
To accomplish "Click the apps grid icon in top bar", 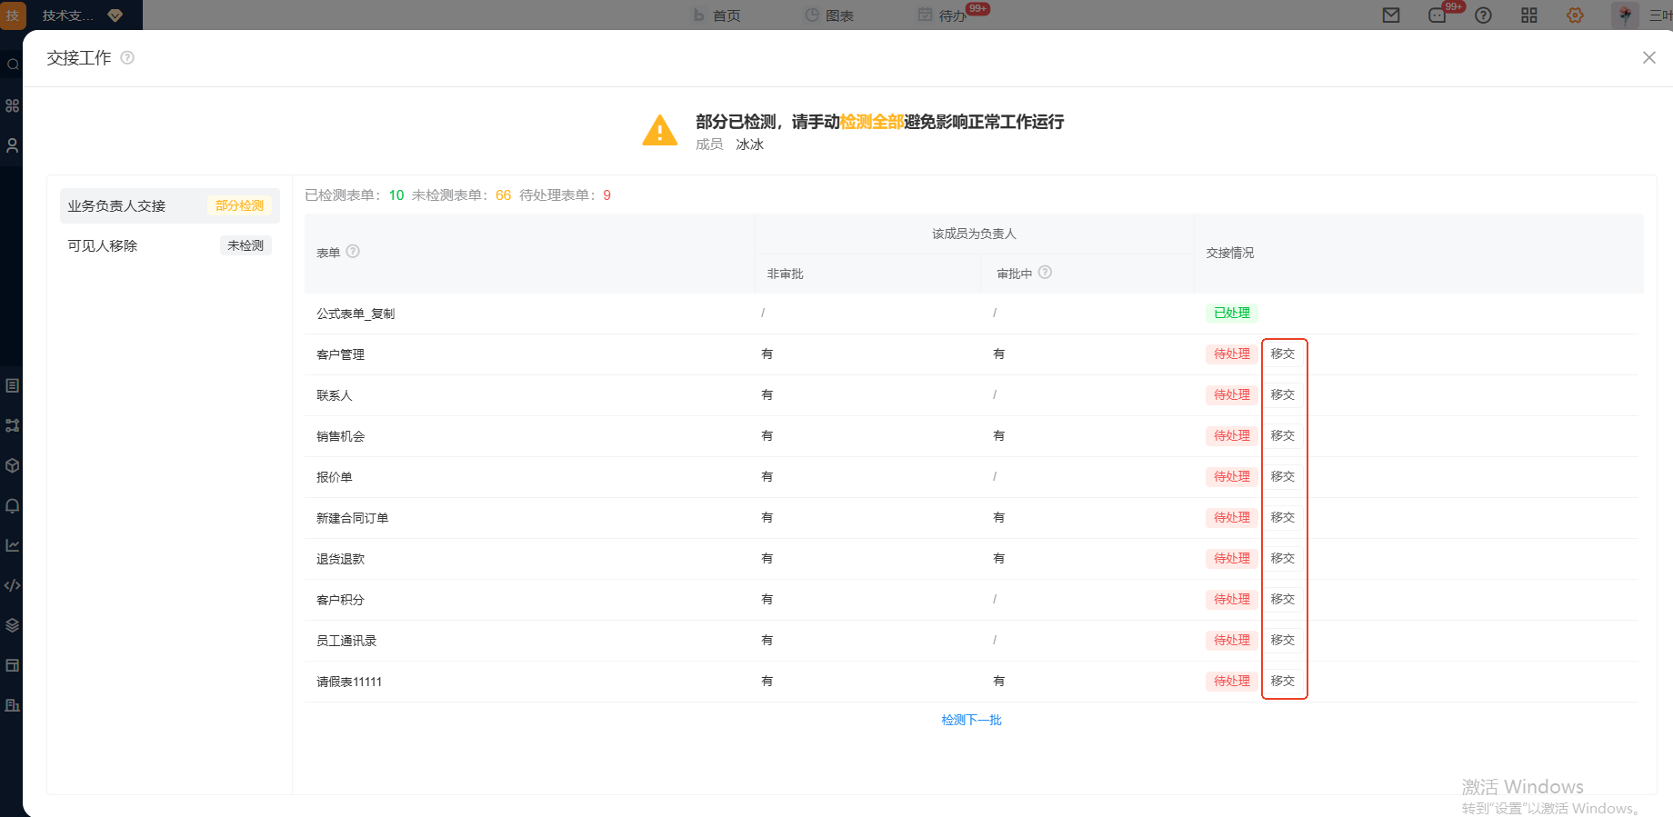I will (1528, 15).
